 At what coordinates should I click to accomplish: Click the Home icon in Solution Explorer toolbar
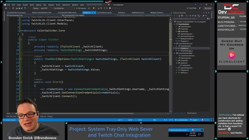click(x=179, y=16)
